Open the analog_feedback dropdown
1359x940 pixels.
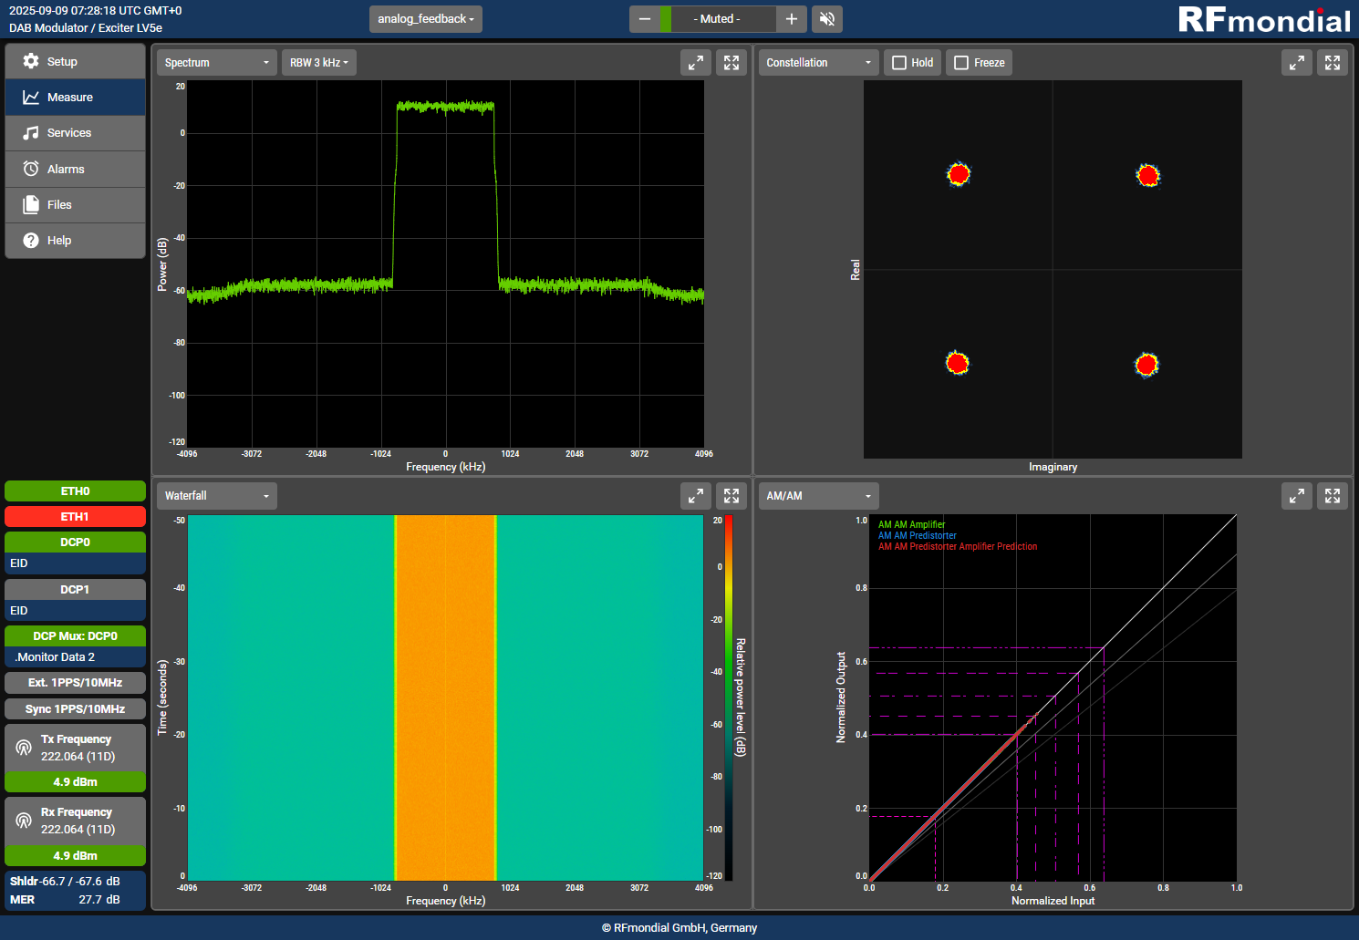click(x=426, y=19)
